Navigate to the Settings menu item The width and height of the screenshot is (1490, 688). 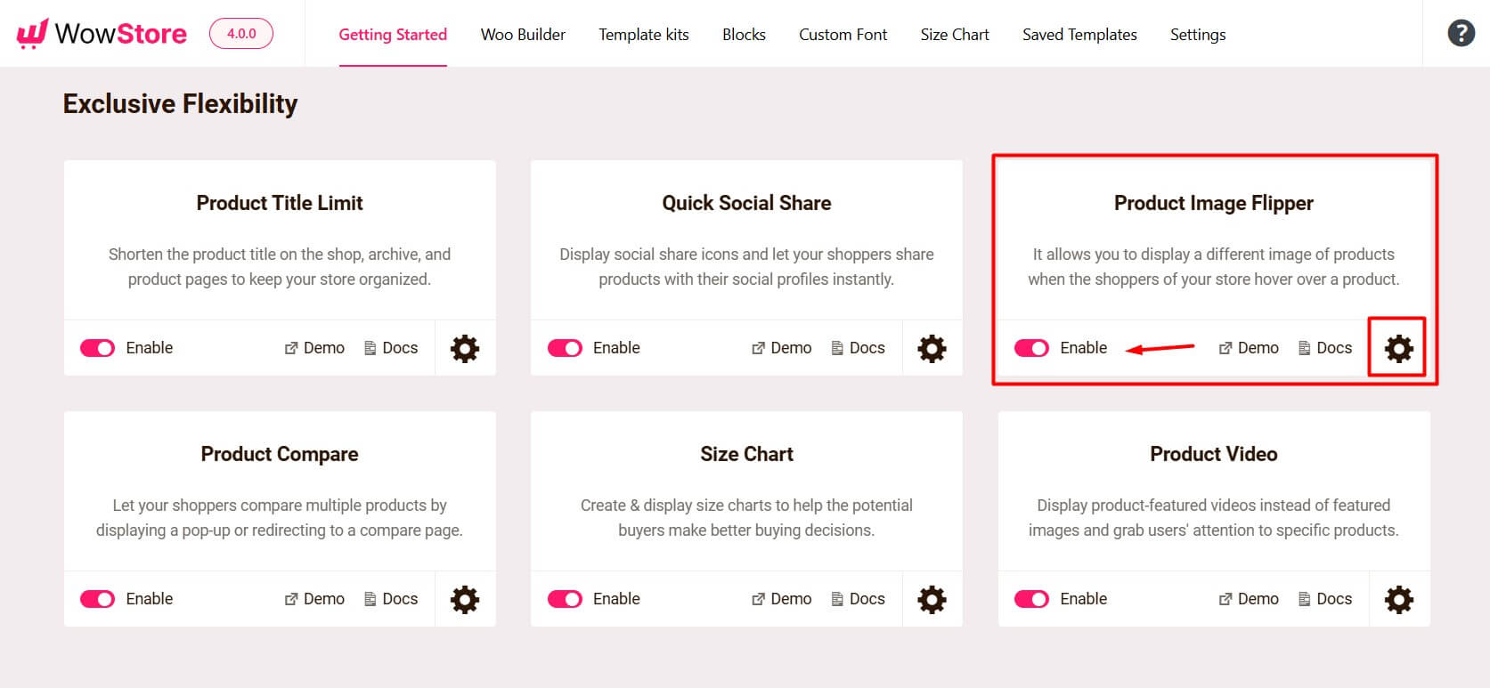pos(1198,35)
